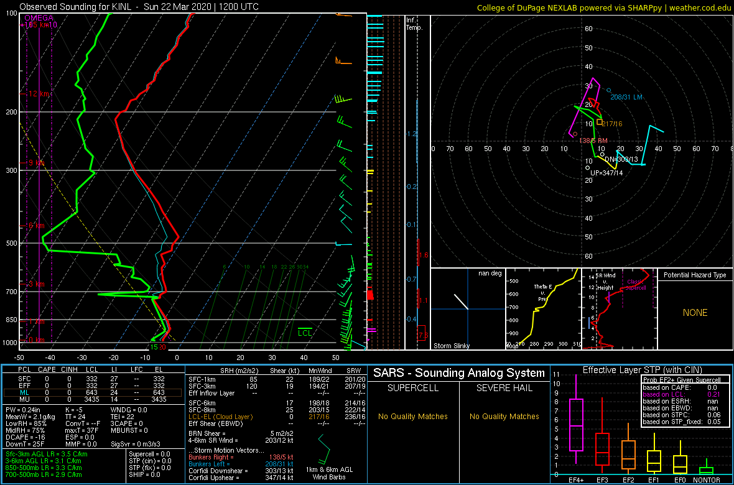Click No Quality Matches under SEVERE HAIL

point(504,416)
